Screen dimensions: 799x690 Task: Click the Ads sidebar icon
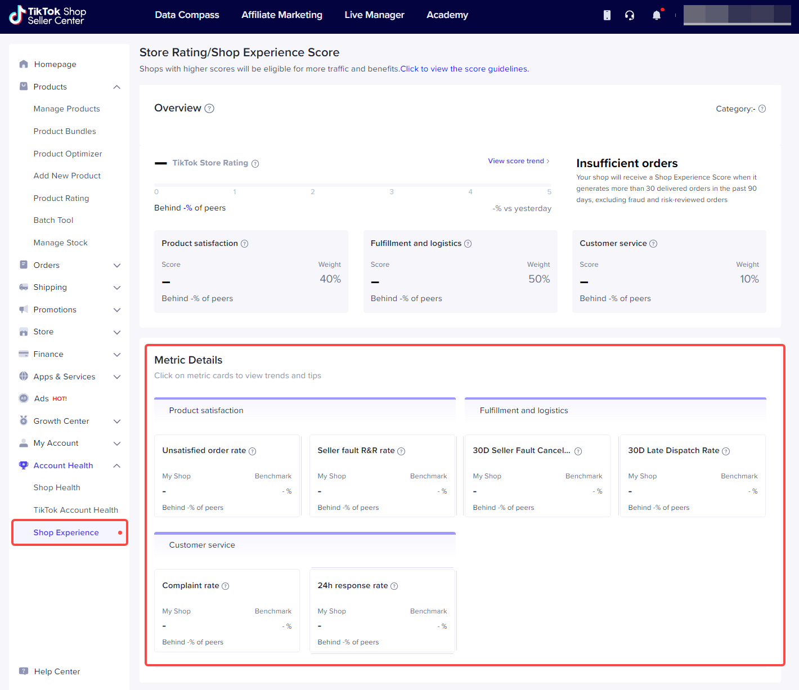(x=24, y=398)
